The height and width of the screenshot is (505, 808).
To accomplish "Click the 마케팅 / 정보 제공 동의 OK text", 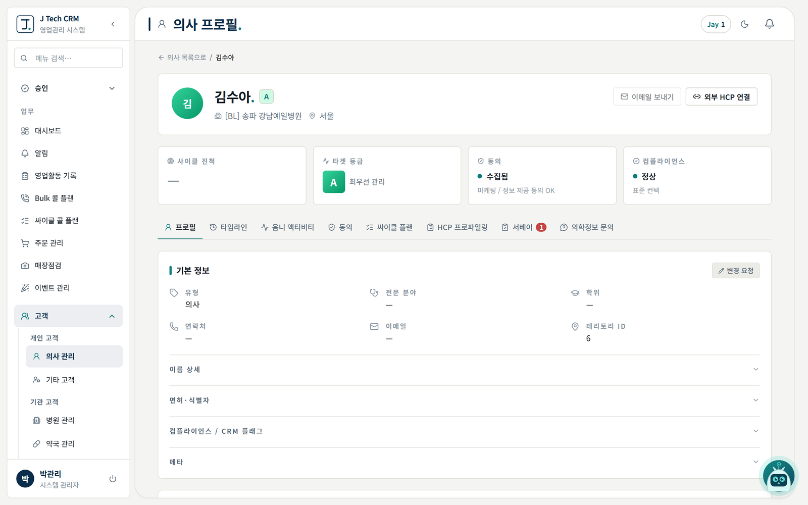I will click(x=516, y=191).
